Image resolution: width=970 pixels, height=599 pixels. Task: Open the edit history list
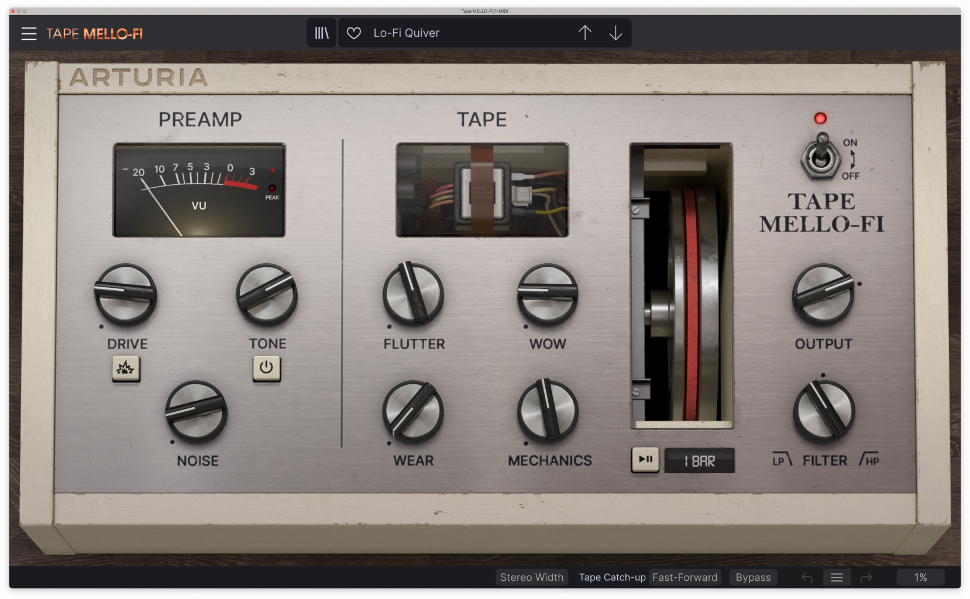pos(837,578)
